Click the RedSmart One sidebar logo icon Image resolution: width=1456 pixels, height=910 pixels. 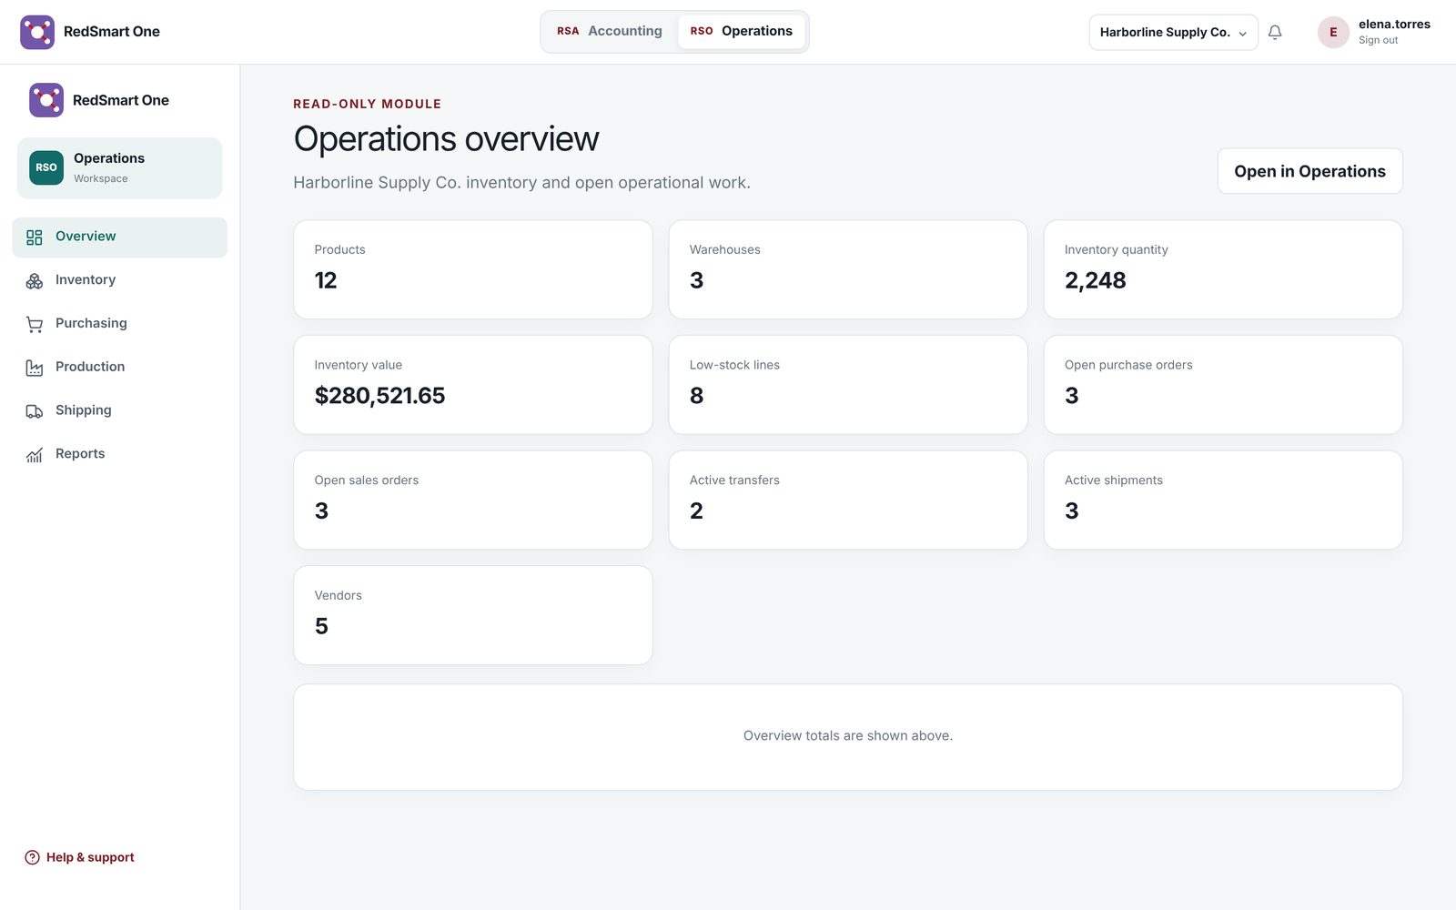46,100
